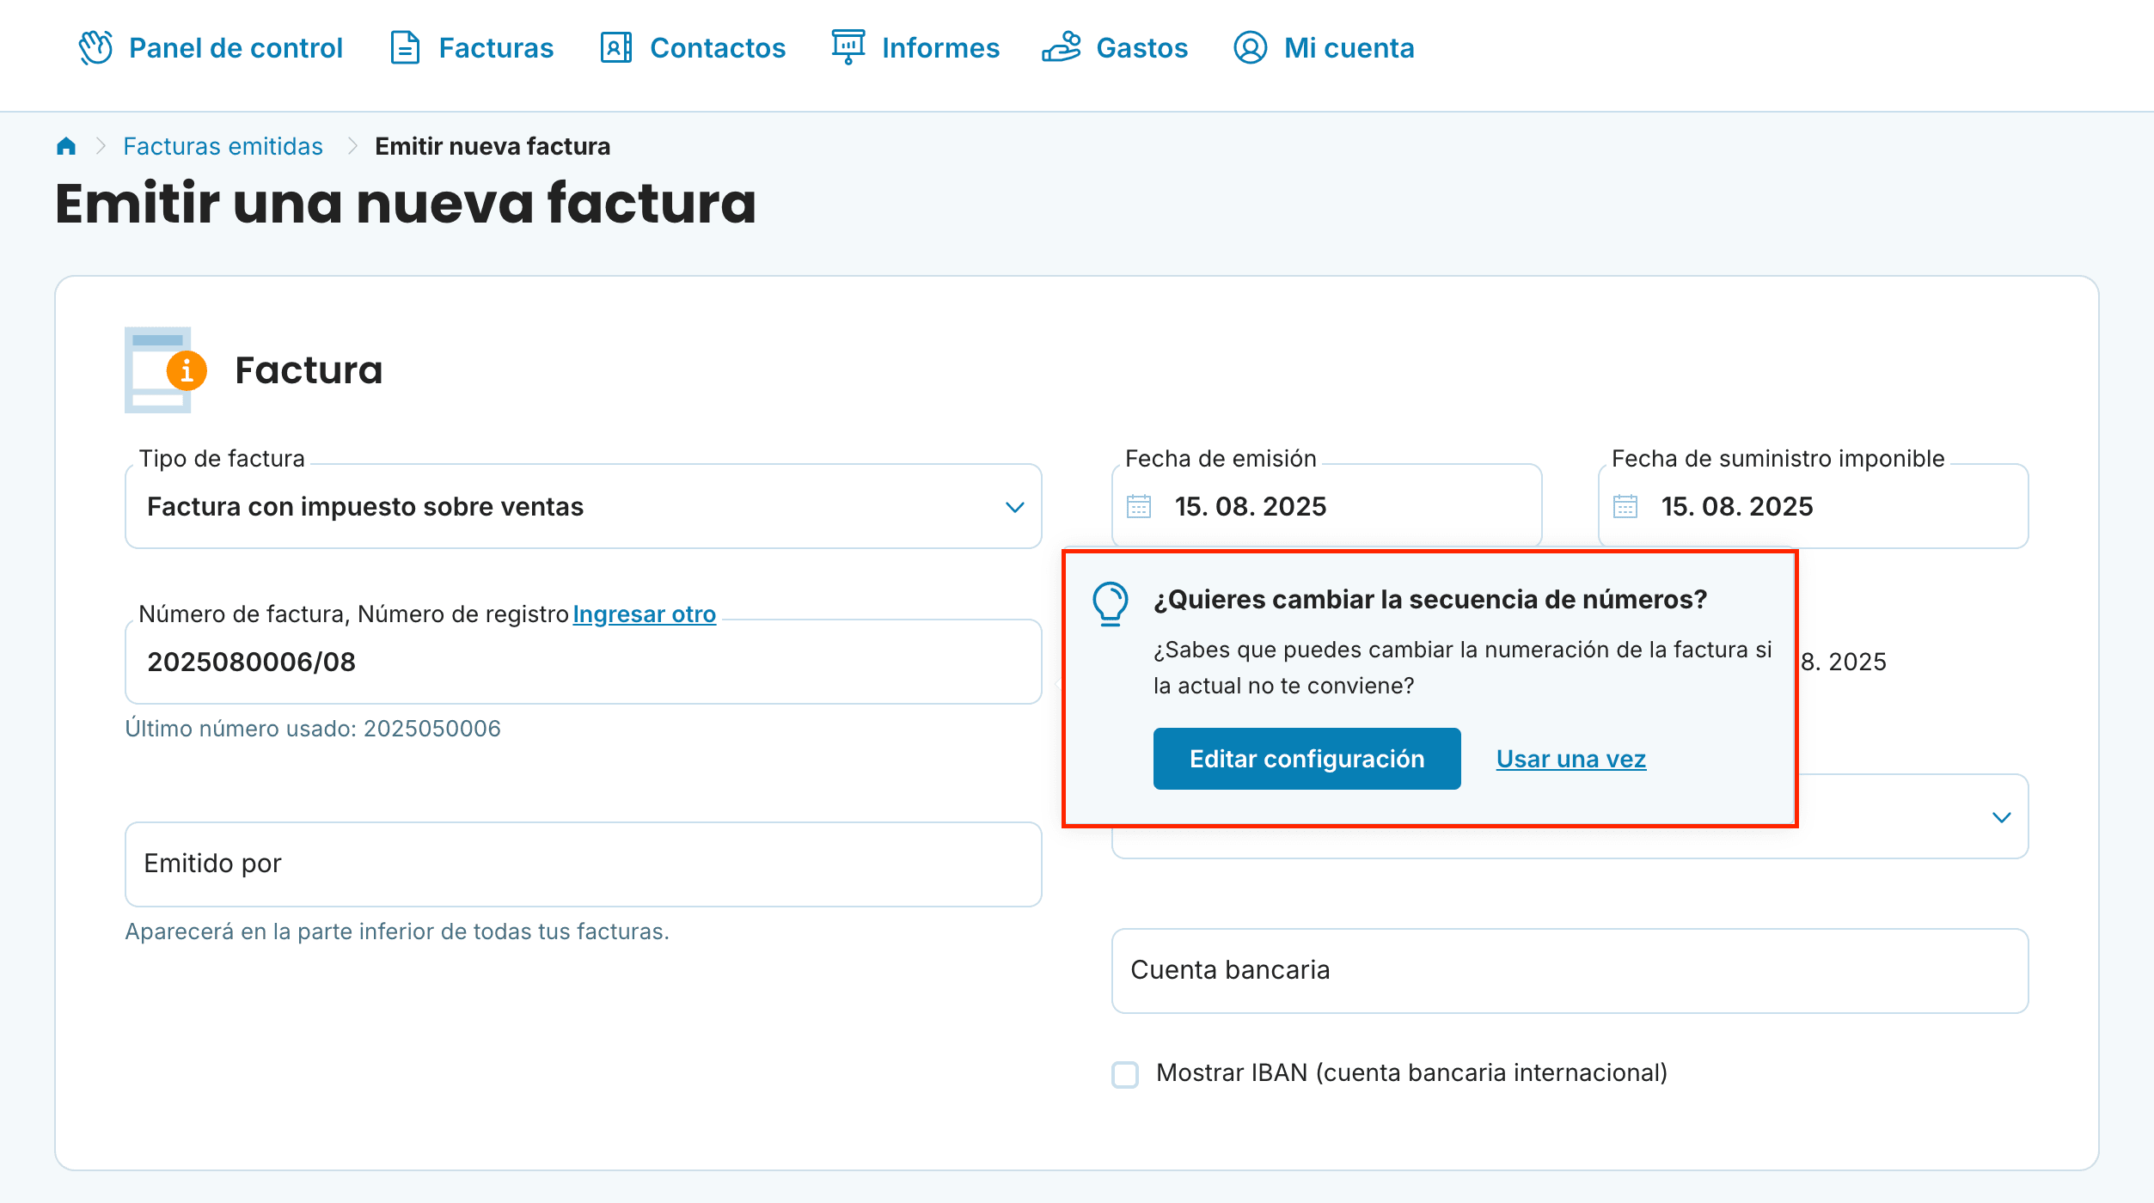Click the calendar icon in Fecha de suministro imponible
This screenshot has width=2154, height=1203.
coord(1625,506)
